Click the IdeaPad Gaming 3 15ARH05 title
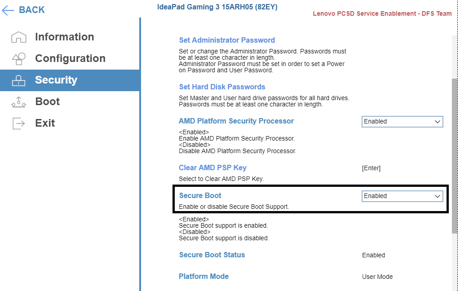Screen dimensions: 460x291 (217, 7)
